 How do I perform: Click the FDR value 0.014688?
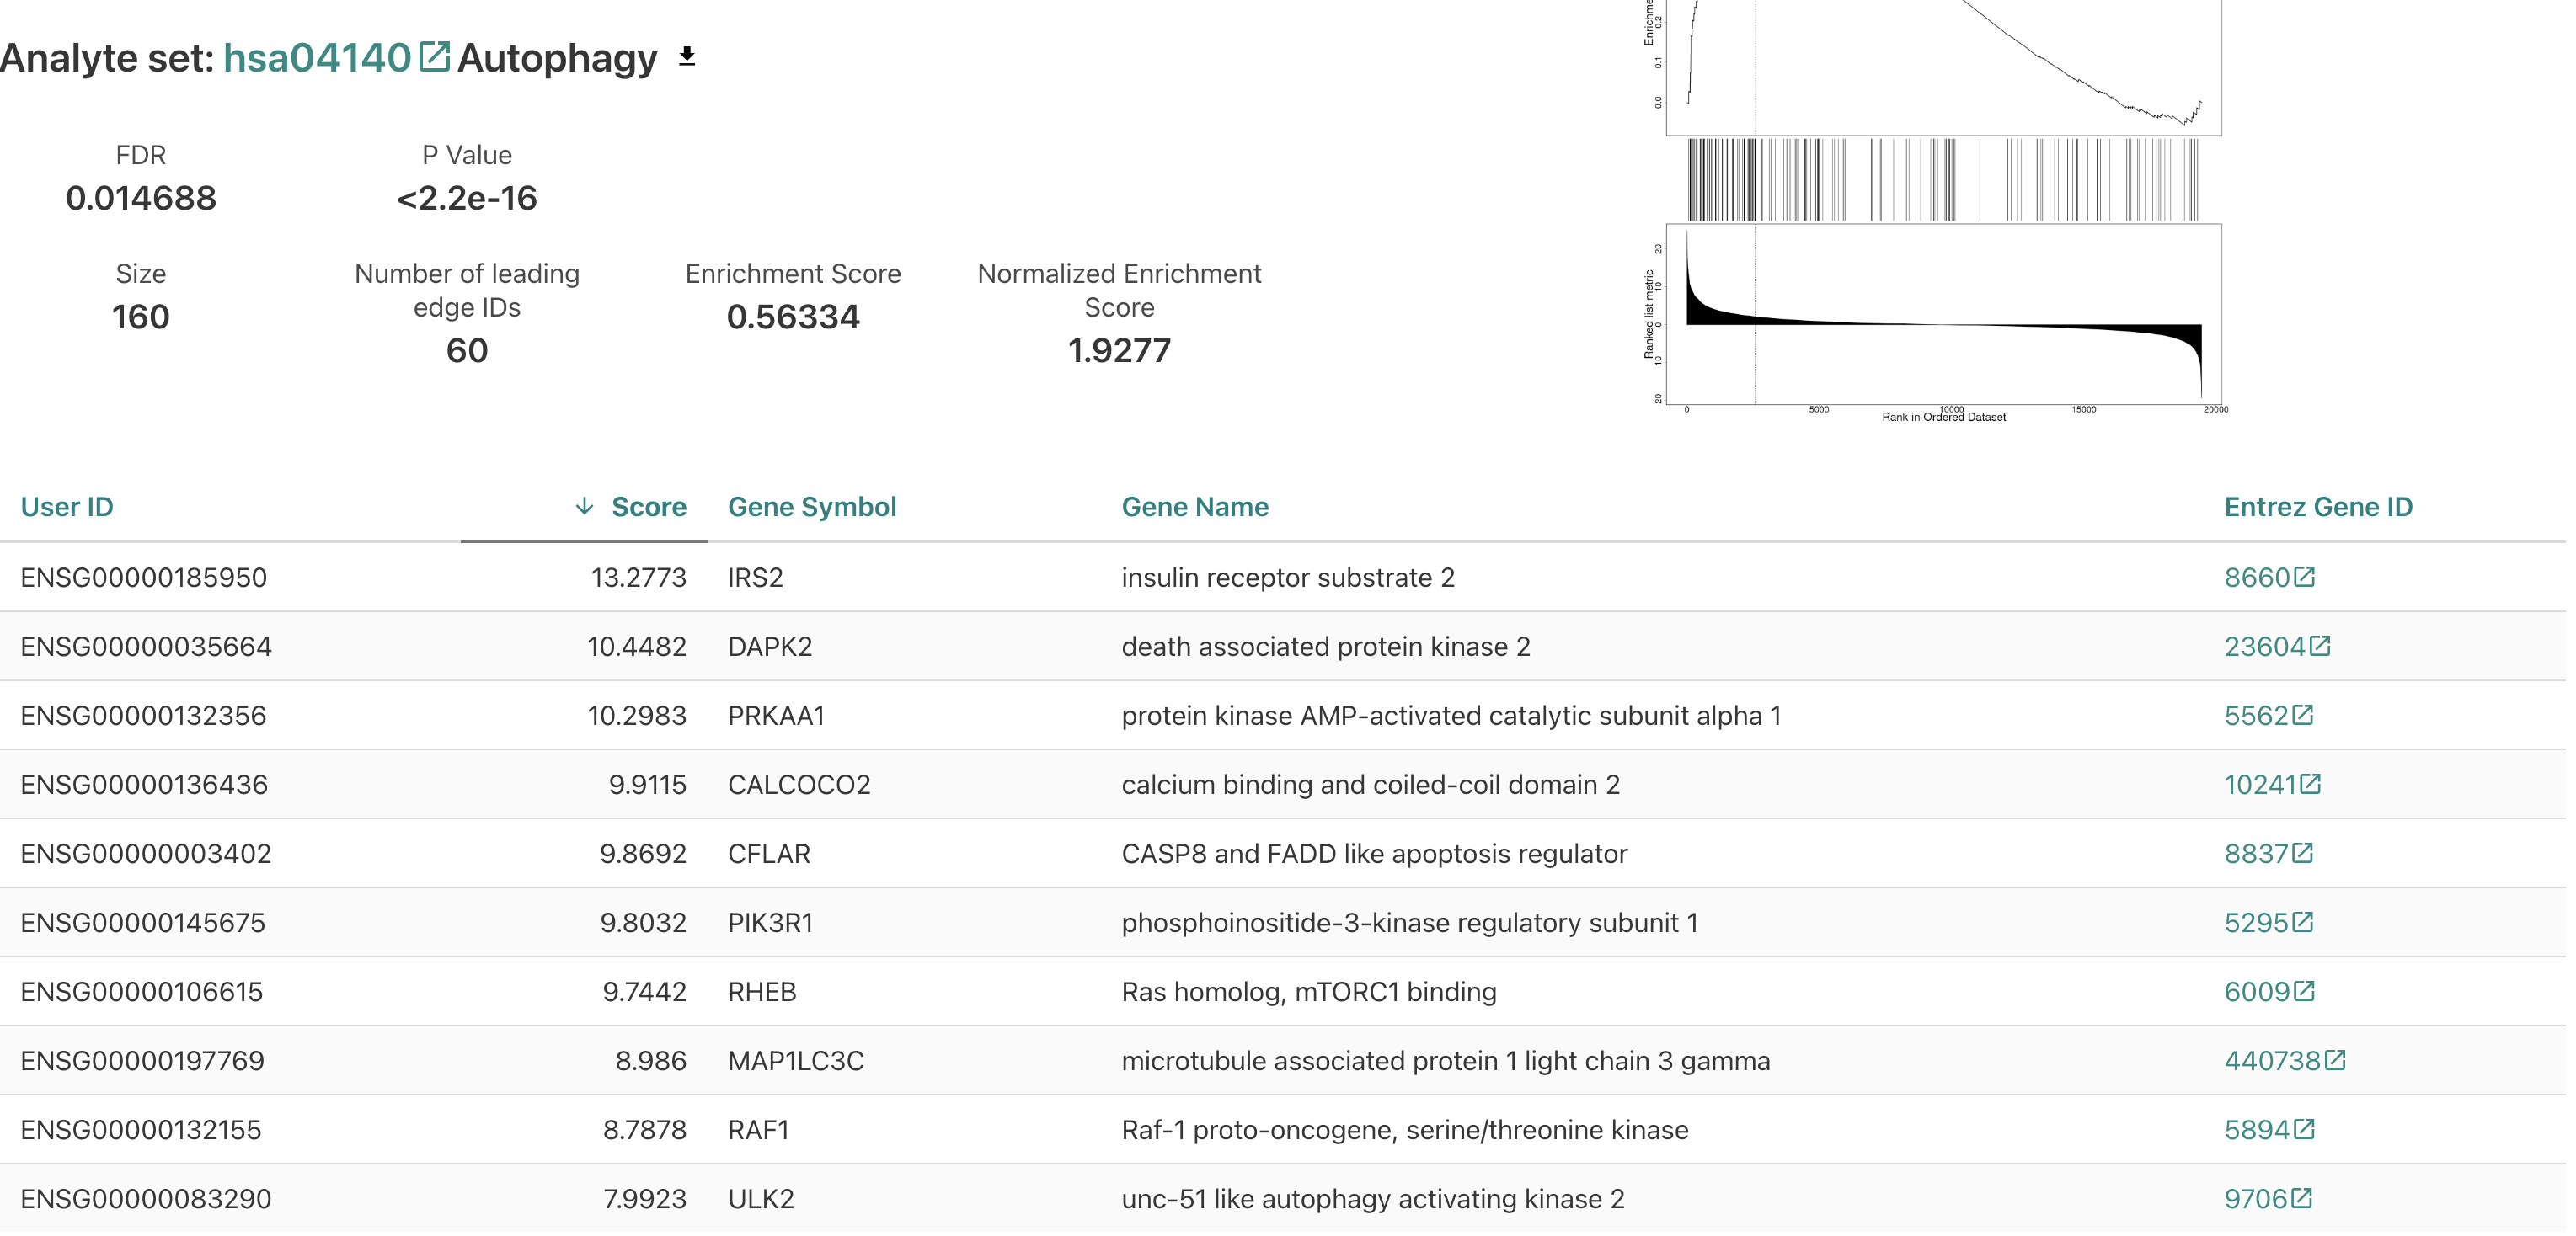141,198
